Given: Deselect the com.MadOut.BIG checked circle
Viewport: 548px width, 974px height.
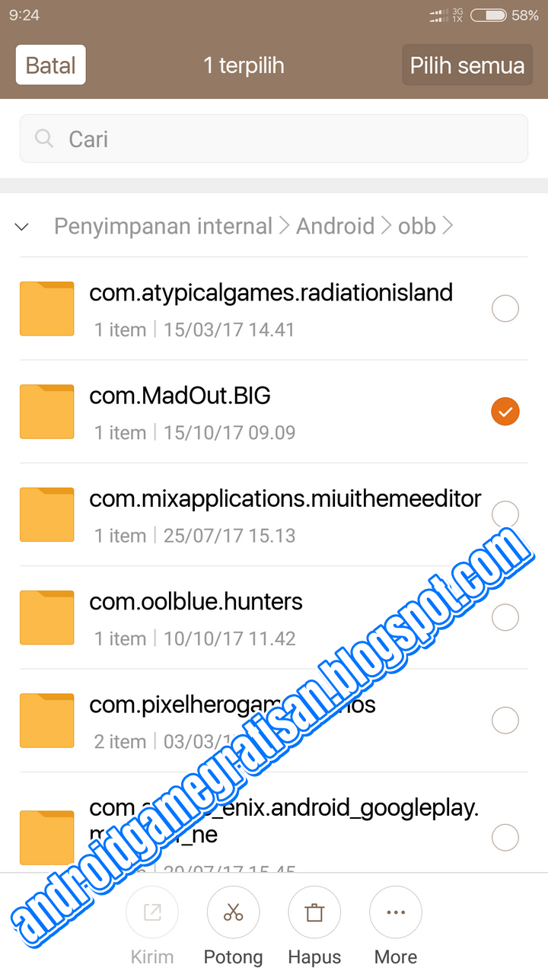Looking at the screenshot, I should pos(505,412).
